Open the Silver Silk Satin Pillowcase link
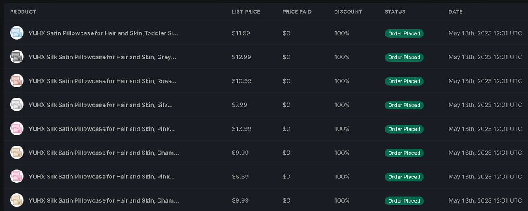 (x=101, y=105)
